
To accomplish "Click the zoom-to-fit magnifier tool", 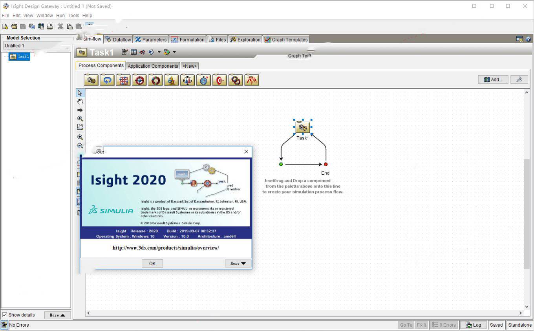I will (80, 119).
